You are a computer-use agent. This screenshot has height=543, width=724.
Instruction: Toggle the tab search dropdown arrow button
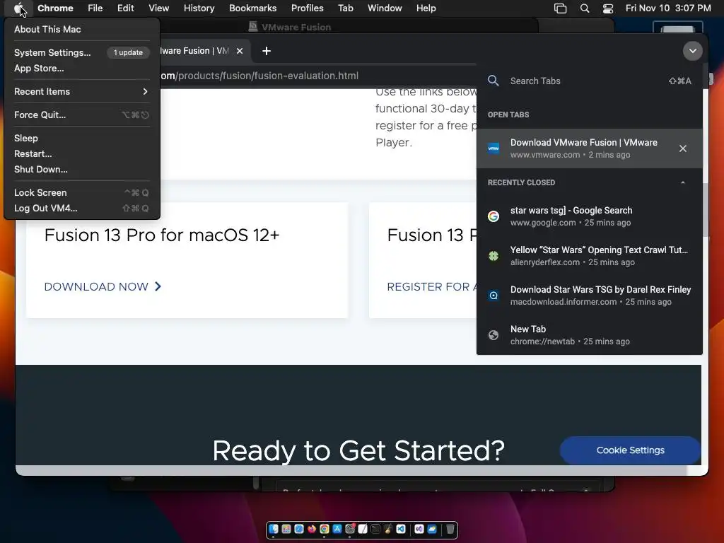pyautogui.click(x=693, y=51)
